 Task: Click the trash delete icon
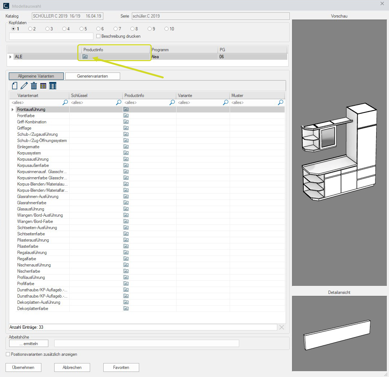[34, 86]
